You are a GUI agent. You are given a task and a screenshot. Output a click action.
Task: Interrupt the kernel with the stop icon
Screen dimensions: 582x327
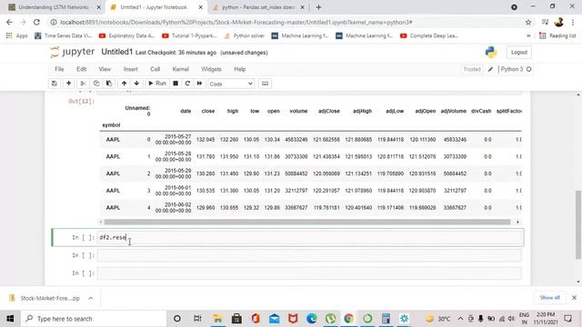[x=176, y=84]
